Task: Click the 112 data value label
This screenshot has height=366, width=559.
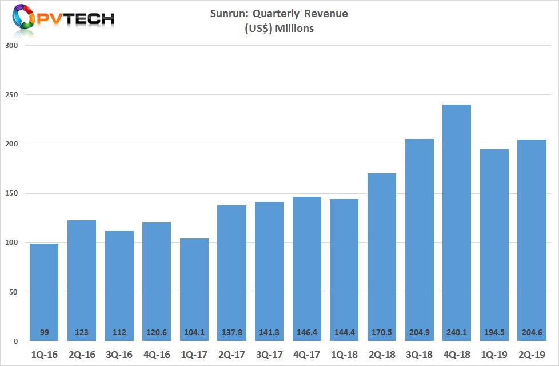Action: [x=119, y=332]
